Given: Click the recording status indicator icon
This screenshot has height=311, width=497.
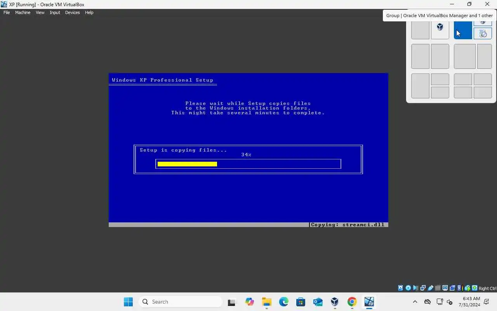Looking at the screenshot, I should tap(452, 288).
